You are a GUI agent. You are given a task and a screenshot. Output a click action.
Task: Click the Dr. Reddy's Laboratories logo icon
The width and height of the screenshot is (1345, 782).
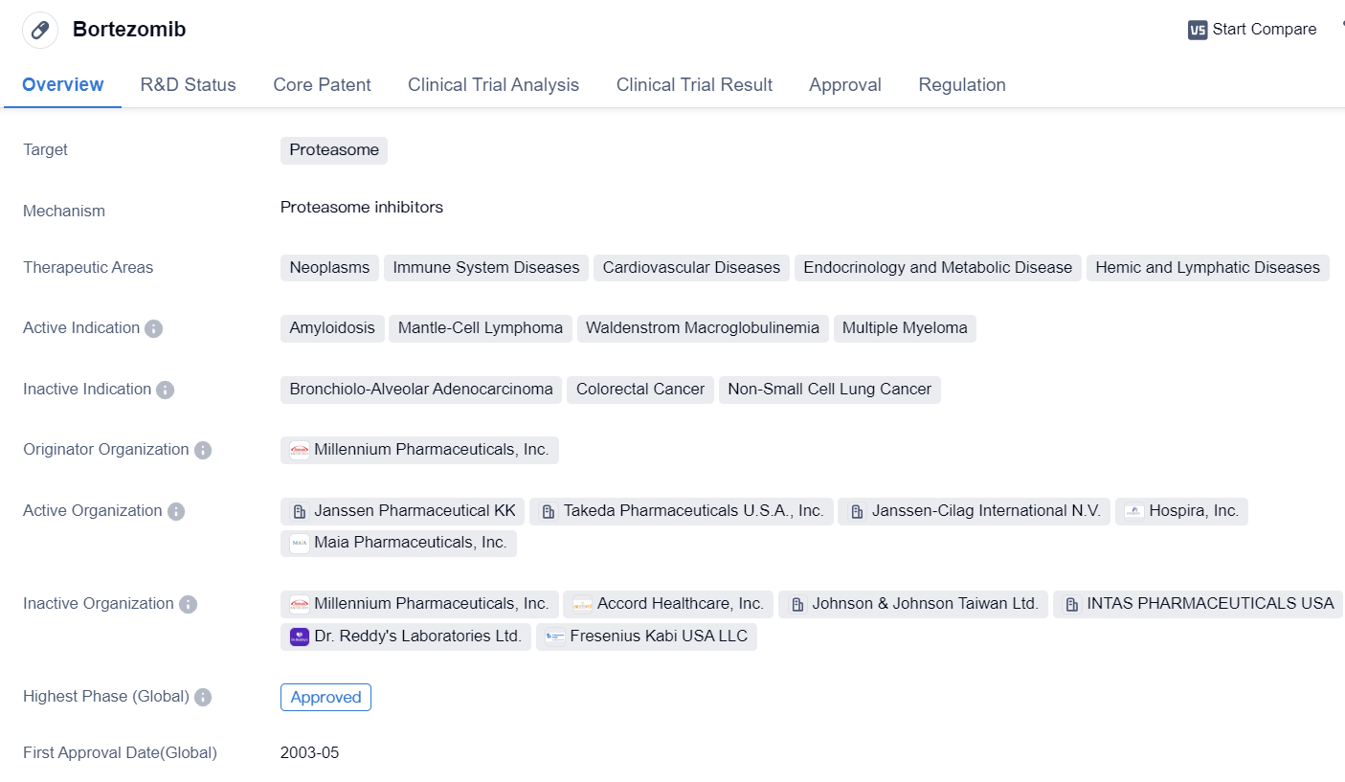click(x=300, y=637)
